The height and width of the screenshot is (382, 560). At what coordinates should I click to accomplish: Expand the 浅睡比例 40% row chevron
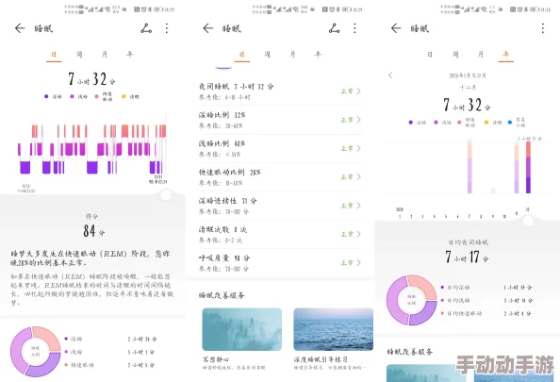point(358,148)
